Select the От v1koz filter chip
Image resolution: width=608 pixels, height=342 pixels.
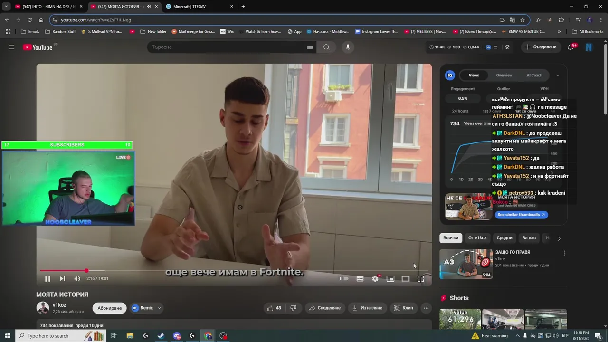(477, 238)
